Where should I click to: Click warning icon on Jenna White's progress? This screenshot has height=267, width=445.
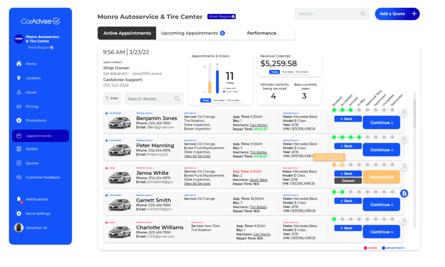(x=342, y=164)
